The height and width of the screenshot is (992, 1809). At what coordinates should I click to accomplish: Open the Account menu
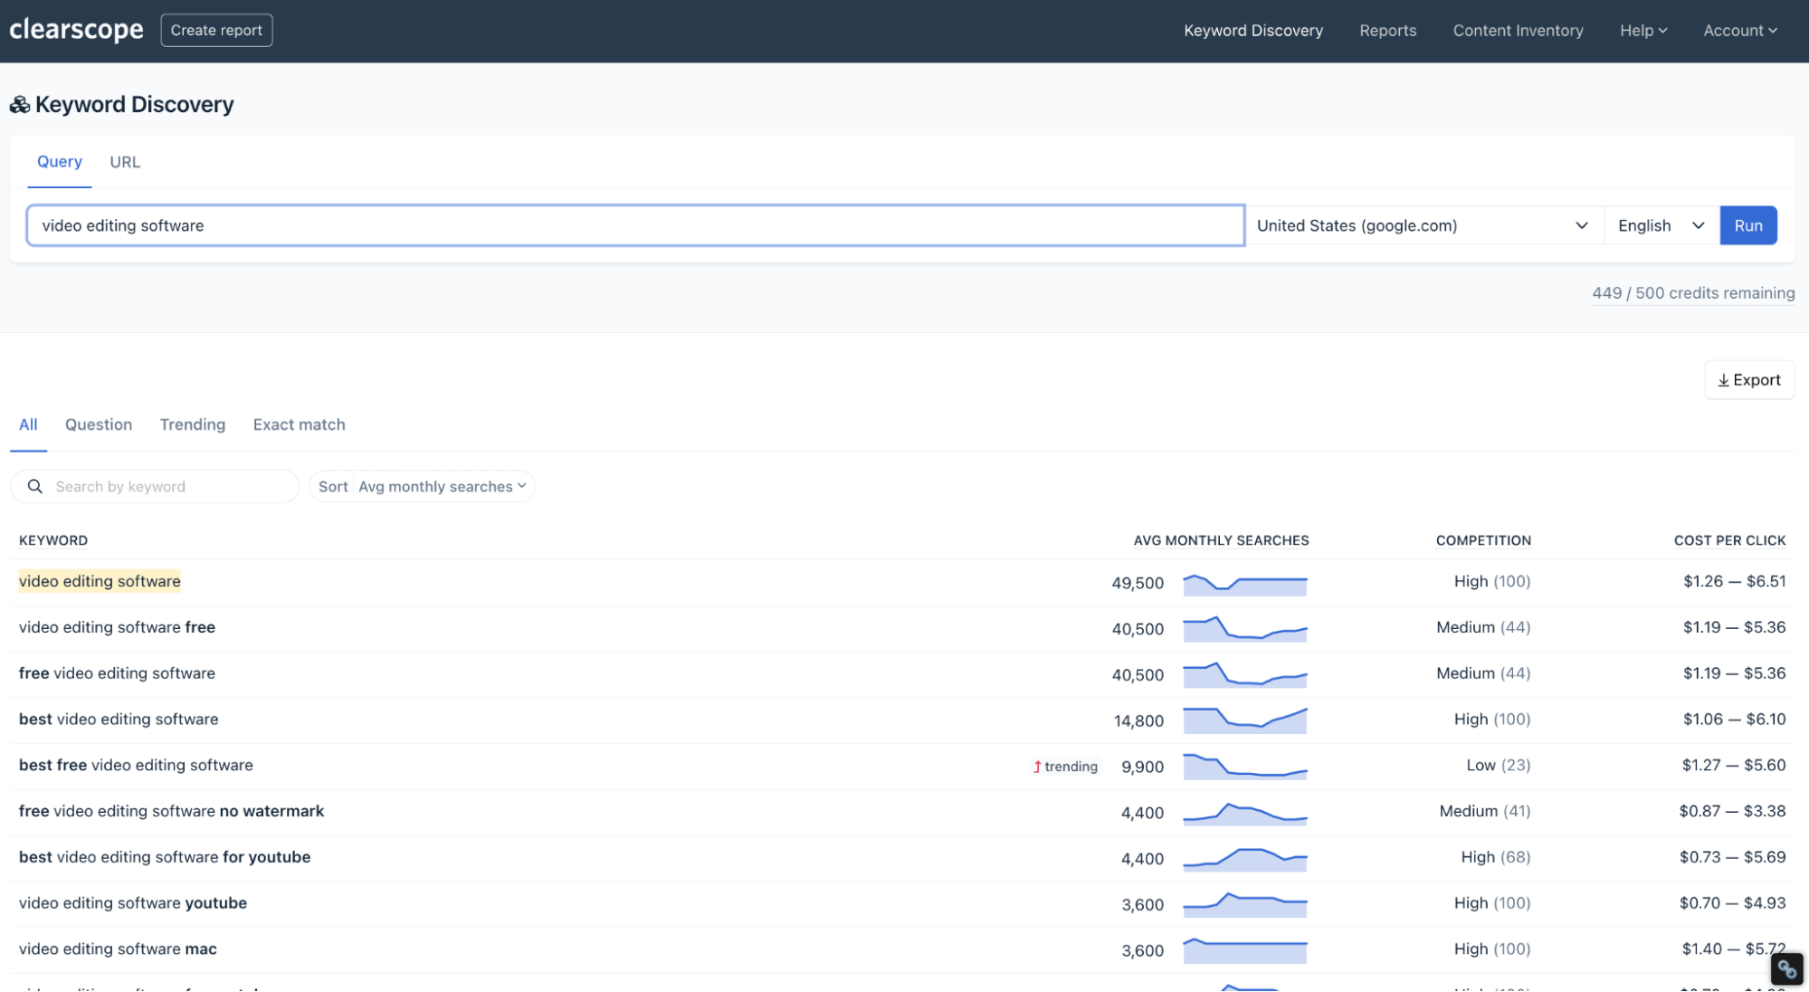tap(1739, 31)
